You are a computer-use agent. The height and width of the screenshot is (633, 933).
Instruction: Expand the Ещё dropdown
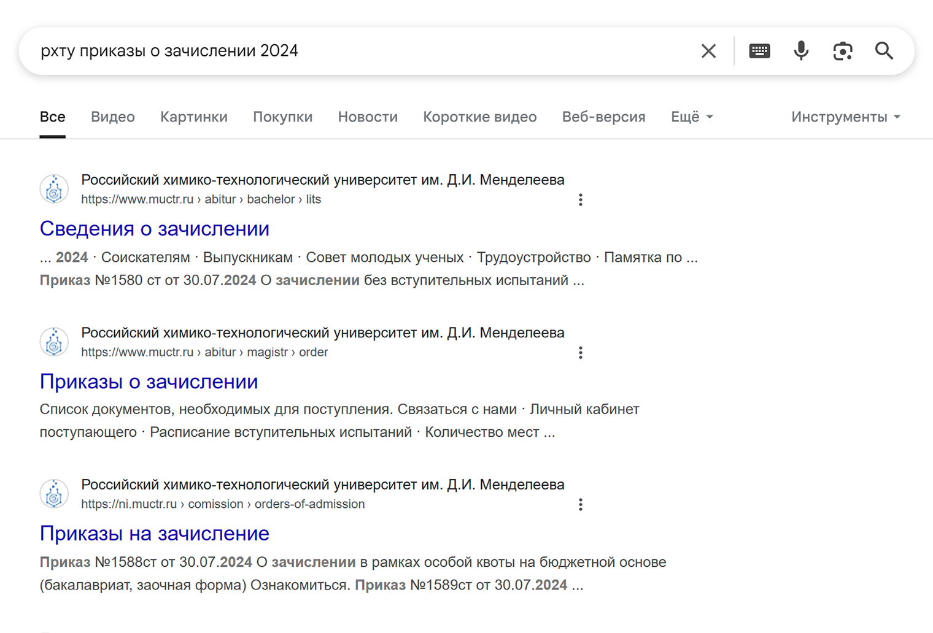pos(692,117)
